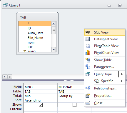
Task: Open the Ascending Sort cell
Action: point(41,100)
